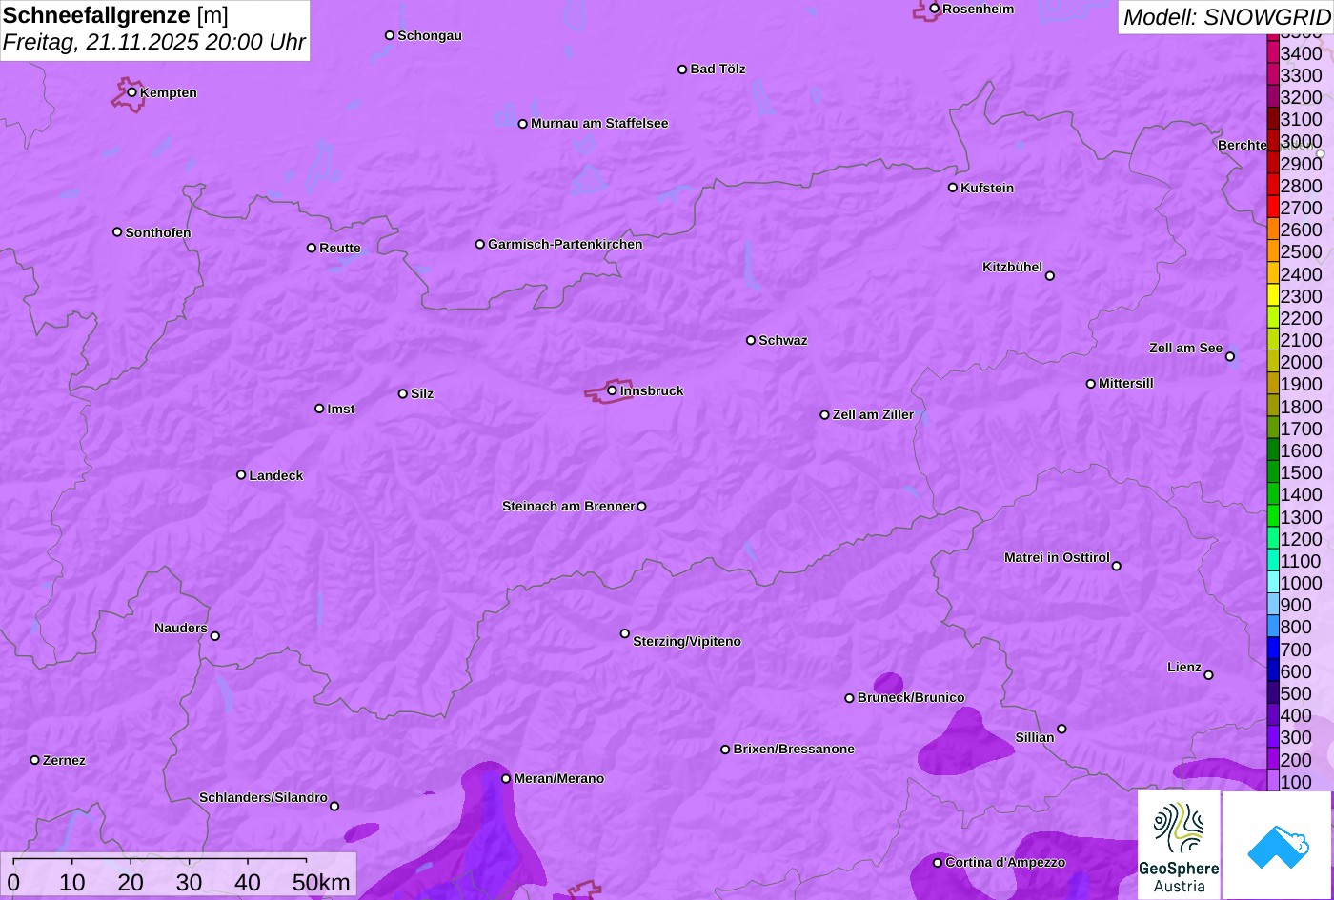
Task: Select the Steinach am Brenner marker dot
Action: tap(641, 506)
